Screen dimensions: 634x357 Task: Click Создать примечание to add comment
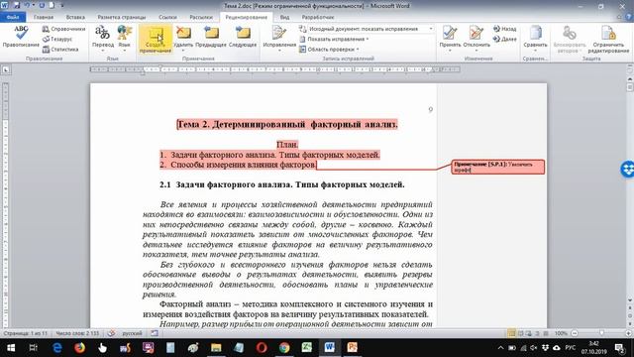tap(156, 39)
